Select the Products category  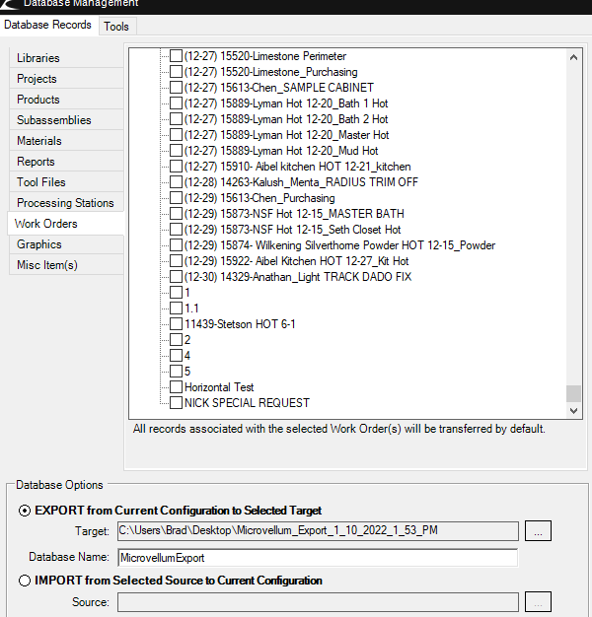[66, 100]
